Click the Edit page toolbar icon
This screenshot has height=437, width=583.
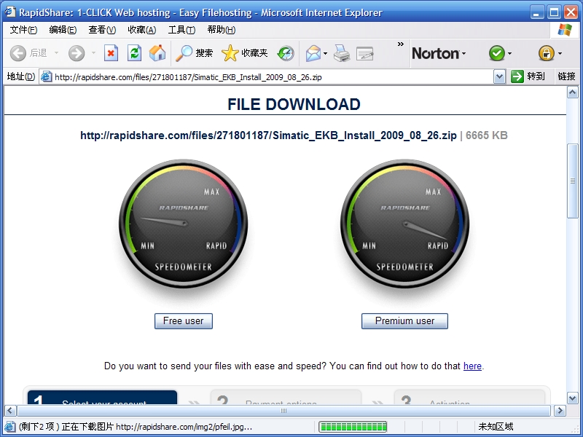coord(365,53)
